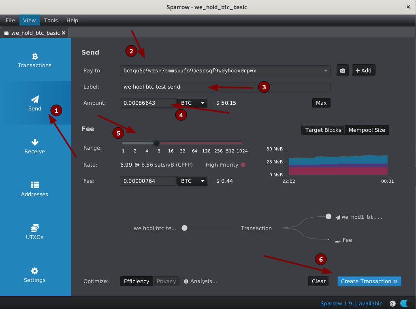This screenshot has width=416, height=309.
Task: Open the Tools menu
Action: click(x=51, y=20)
